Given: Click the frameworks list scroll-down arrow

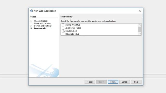Looking at the screenshot, I should tap(140, 34).
